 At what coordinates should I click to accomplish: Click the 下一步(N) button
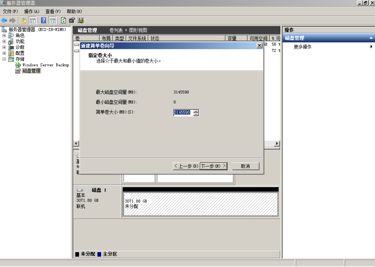214,166
